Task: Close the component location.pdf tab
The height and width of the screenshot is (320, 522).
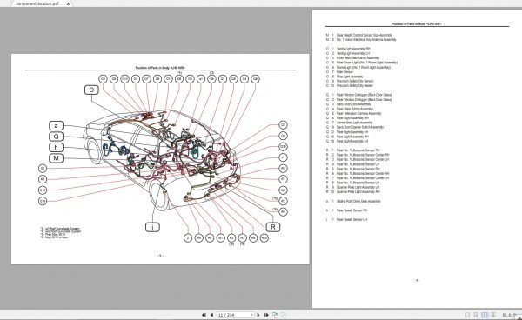Action: point(68,4)
